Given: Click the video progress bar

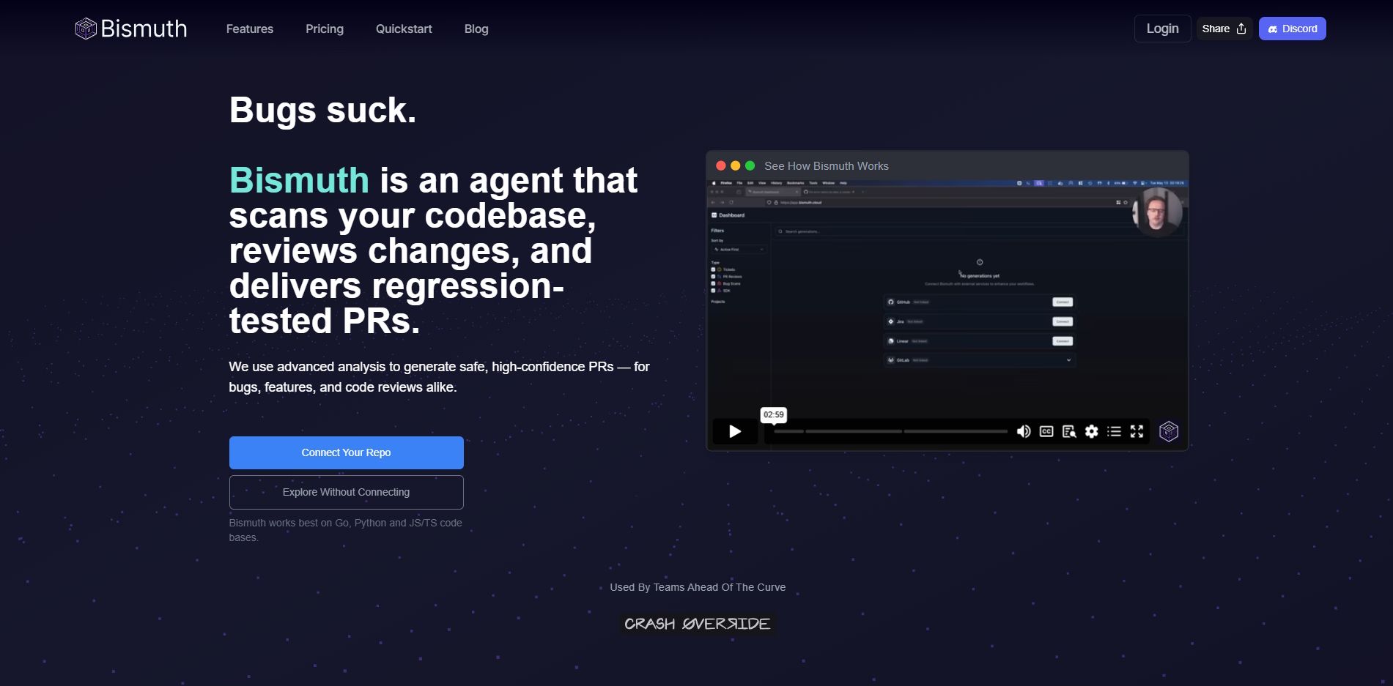Looking at the screenshot, I should (x=890, y=431).
